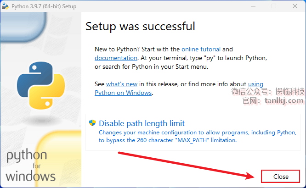
Task: Open the what's new link
Action: 122,84
